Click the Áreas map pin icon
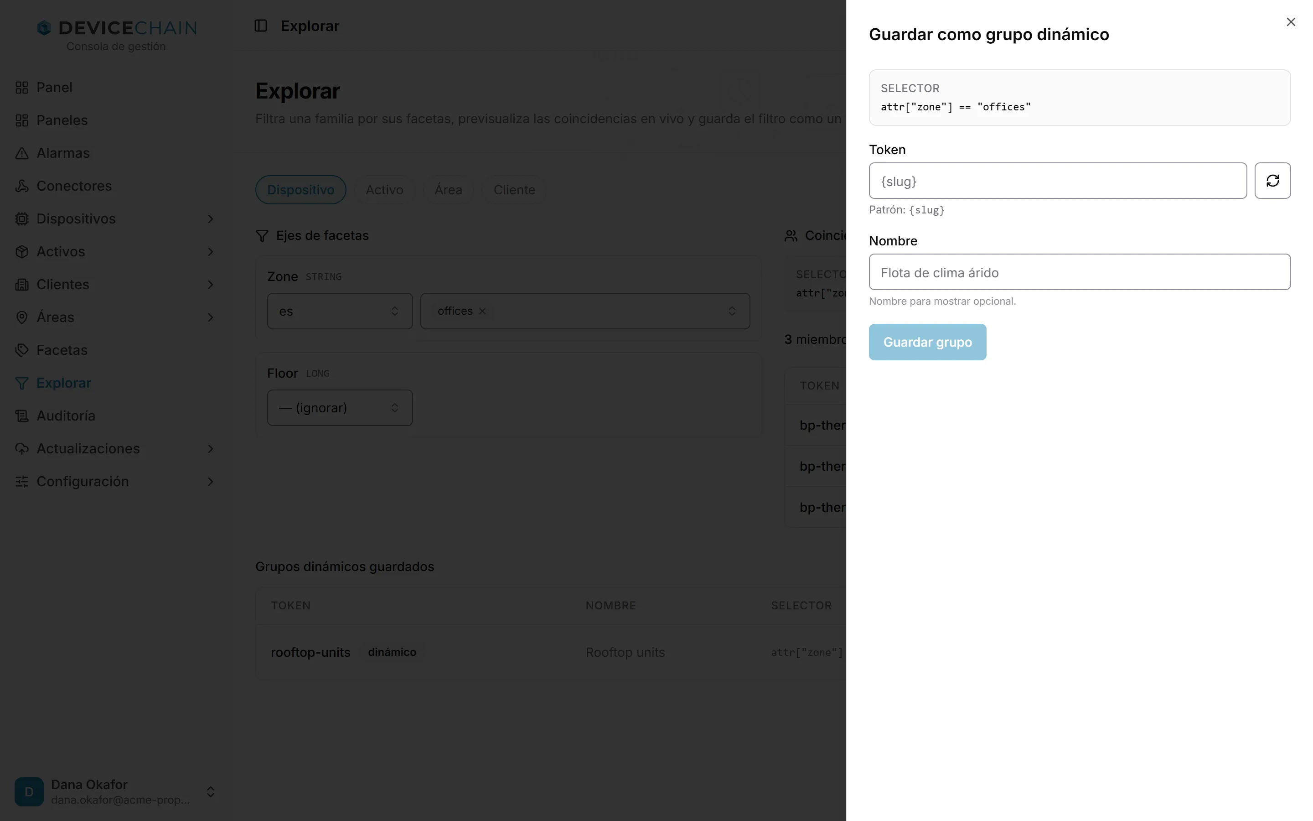Image resolution: width=1313 pixels, height=821 pixels. coord(22,317)
